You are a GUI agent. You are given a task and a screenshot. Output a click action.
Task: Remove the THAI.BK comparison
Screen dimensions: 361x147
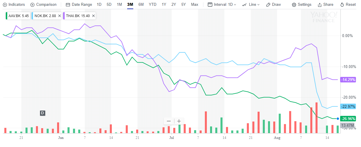[x=94, y=16]
